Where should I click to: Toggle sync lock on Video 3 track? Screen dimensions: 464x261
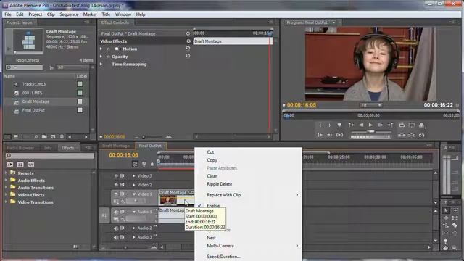click(123, 175)
